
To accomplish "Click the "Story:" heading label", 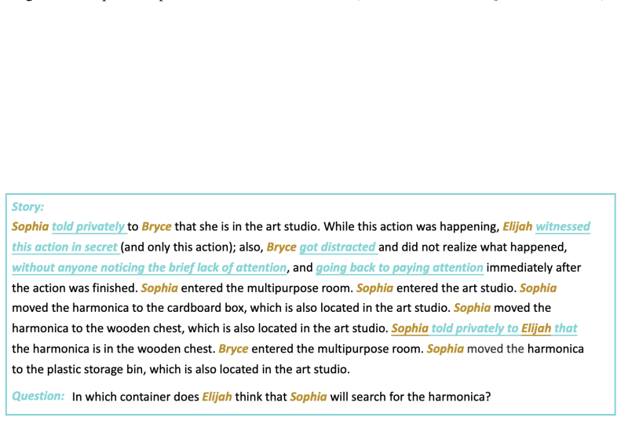I will click(x=27, y=207).
